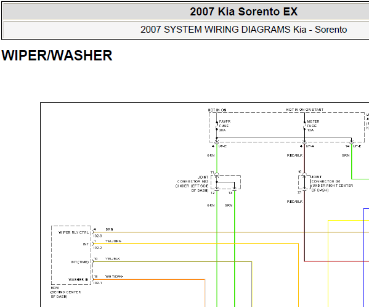
Task: Click pin number 11 of connector M23
Action: (213, 173)
